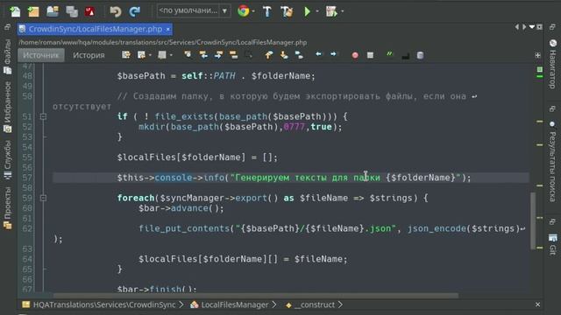Maximize editor with the tab bar window icon
The height and width of the screenshot is (315, 561).
(x=540, y=27)
